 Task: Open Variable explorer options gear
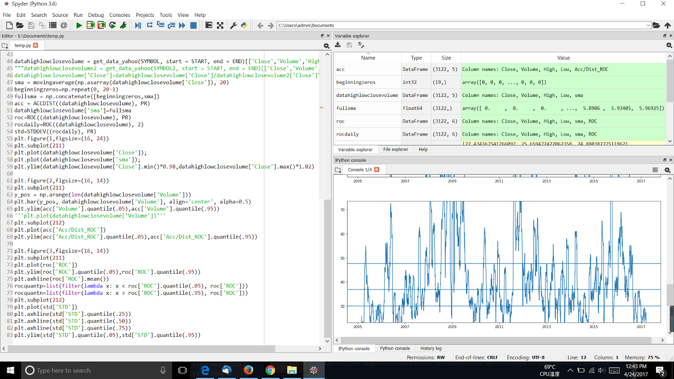[669, 45]
